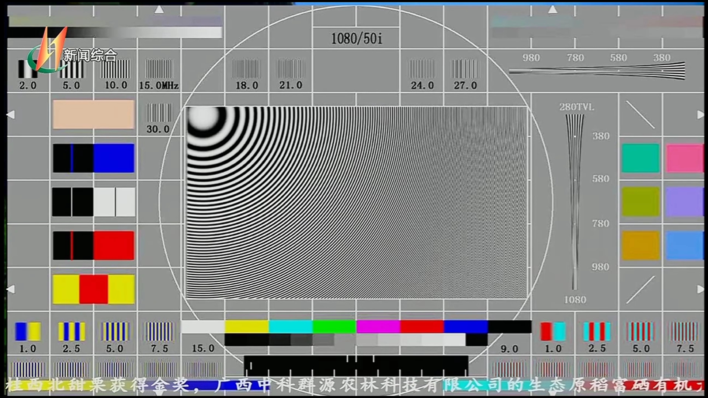Screen dimensions: 708x398
Task: Click the horizontal resolution wedge at top right
Action: (597, 71)
